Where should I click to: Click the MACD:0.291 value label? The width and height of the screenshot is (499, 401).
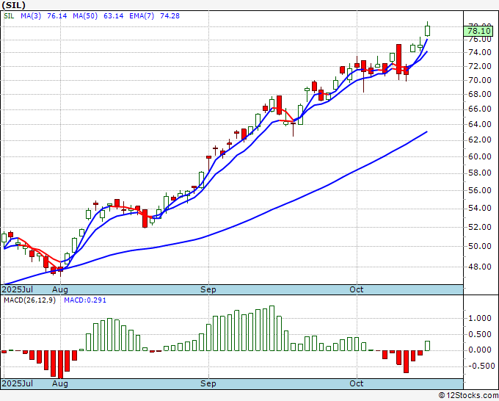coord(85,300)
